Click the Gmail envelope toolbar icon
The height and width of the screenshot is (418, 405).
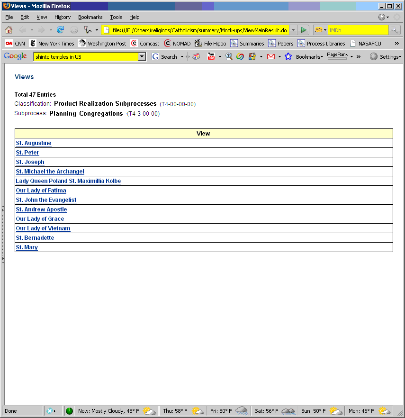point(271,56)
